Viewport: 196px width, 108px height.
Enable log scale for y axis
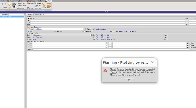pos(187,23)
